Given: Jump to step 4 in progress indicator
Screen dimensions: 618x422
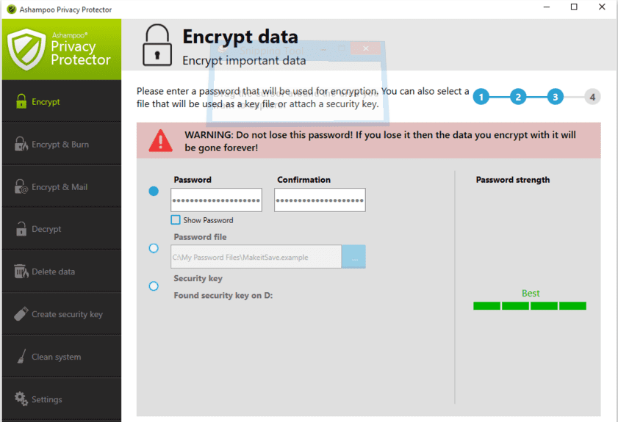Looking at the screenshot, I should (x=592, y=97).
